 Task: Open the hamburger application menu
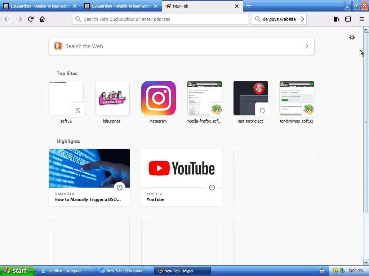362,19
